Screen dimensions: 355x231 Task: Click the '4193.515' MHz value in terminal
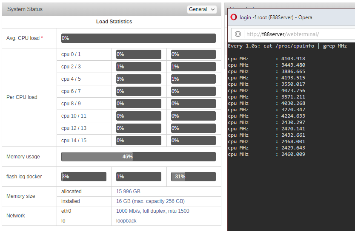(293, 78)
